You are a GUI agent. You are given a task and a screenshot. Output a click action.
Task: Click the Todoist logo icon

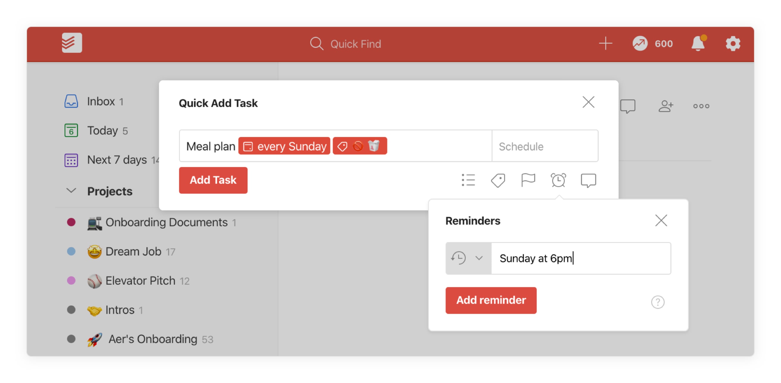tap(72, 43)
